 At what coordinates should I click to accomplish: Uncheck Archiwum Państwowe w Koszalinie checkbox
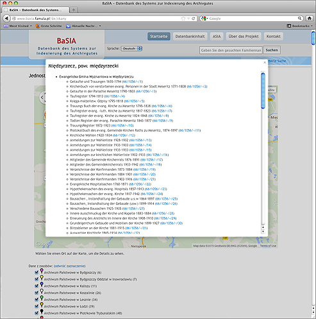[x=37, y=293]
